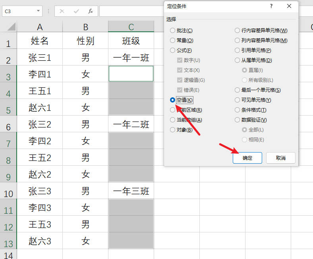Viewport: 313px width, 259px height.
Task: Choose the 条件格式(T) radio option
Action: (238, 110)
